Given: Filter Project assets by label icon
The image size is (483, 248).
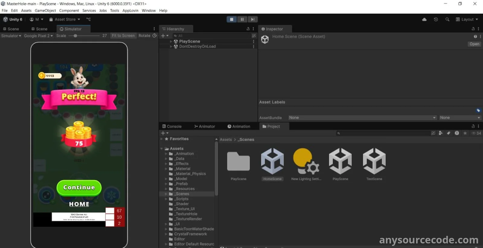Looking at the screenshot, I should click(x=449, y=133).
